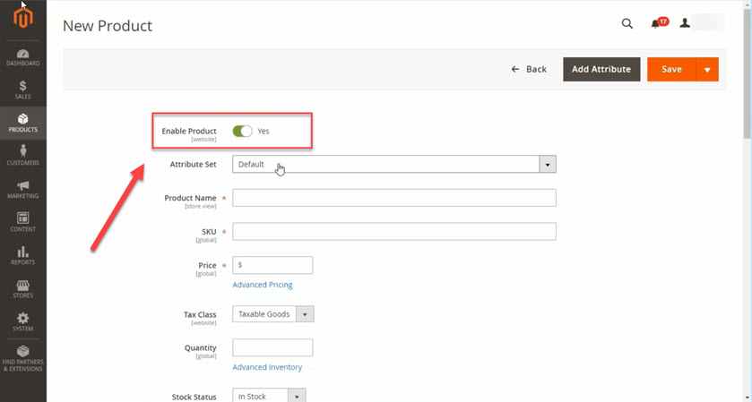Expand the Save options arrow

pos(707,70)
